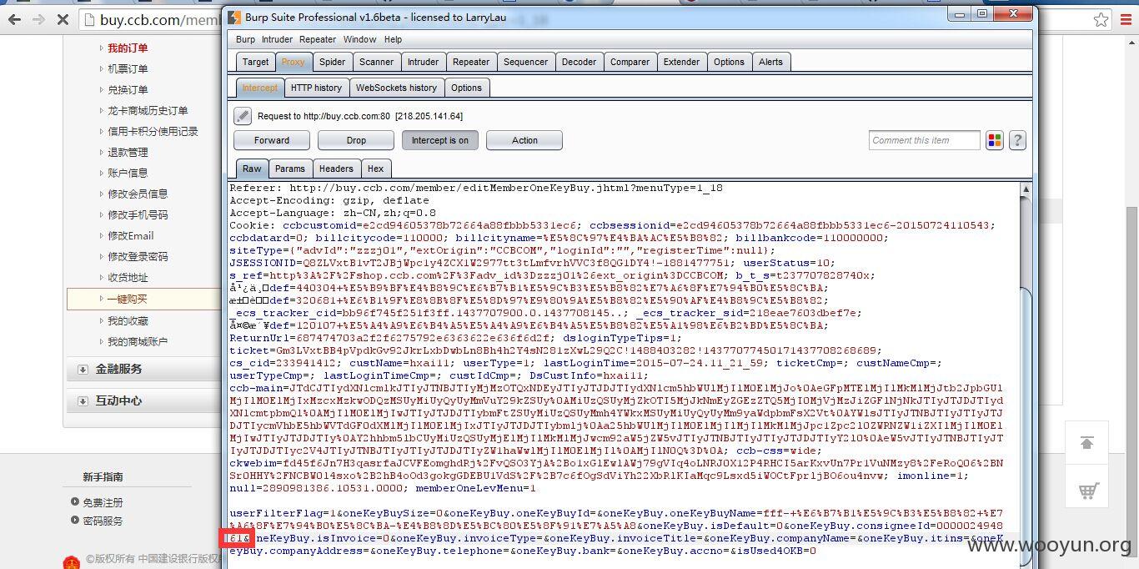1139x569 pixels.
Task: Click the Comment this item field
Action: coord(924,140)
